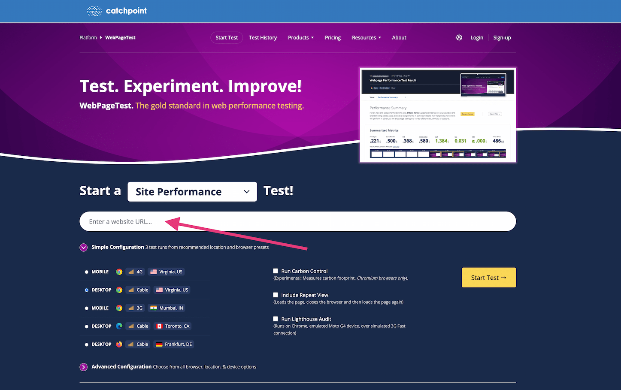Enable Run Carbon Control
The width and height of the screenshot is (621, 390).
(276, 271)
